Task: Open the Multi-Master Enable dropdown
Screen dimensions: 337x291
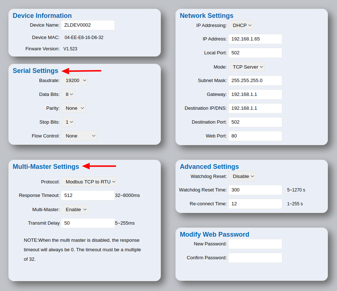Action: pyautogui.click(x=74, y=210)
